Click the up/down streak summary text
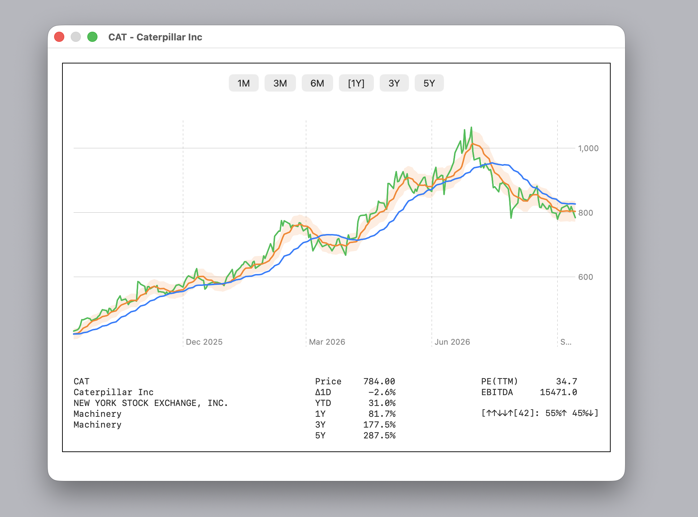Image resolution: width=698 pixels, height=517 pixels. 540,413
